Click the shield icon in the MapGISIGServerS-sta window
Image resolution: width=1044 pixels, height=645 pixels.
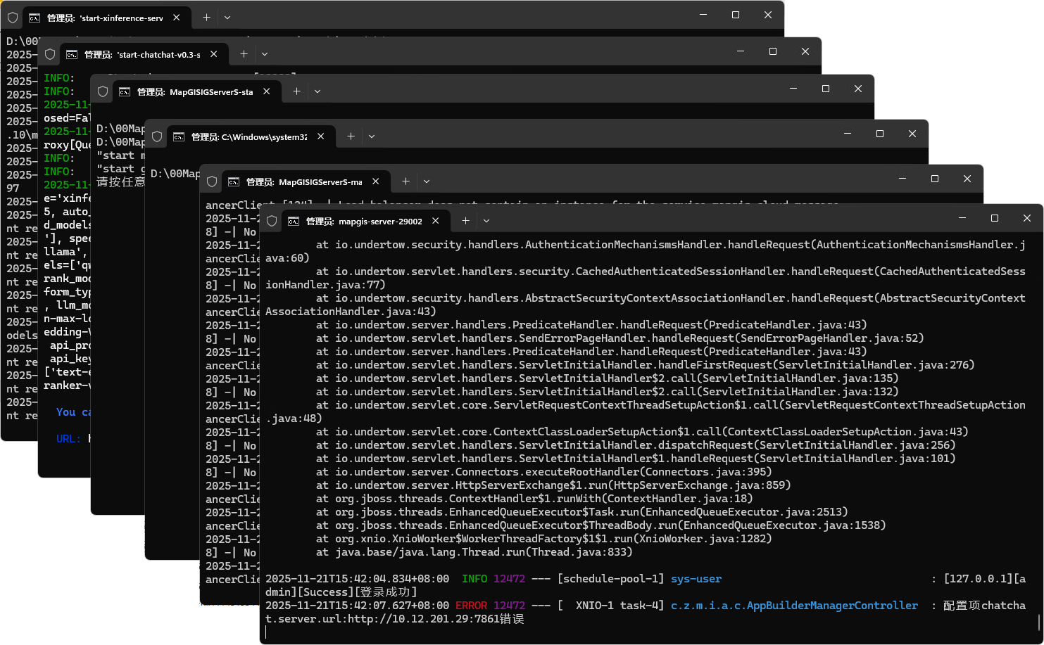point(103,91)
